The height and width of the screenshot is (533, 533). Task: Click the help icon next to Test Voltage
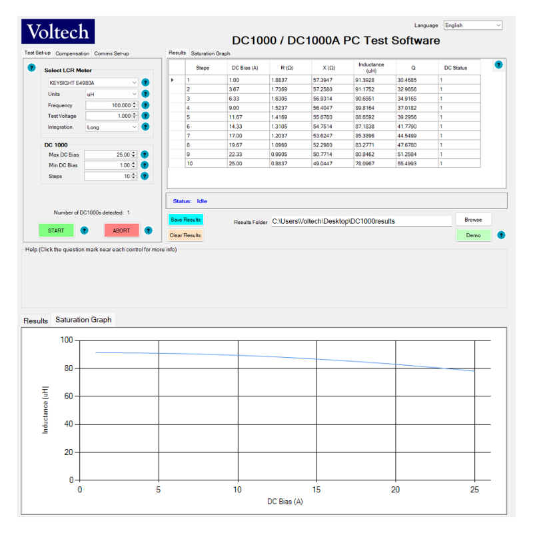(145, 116)
